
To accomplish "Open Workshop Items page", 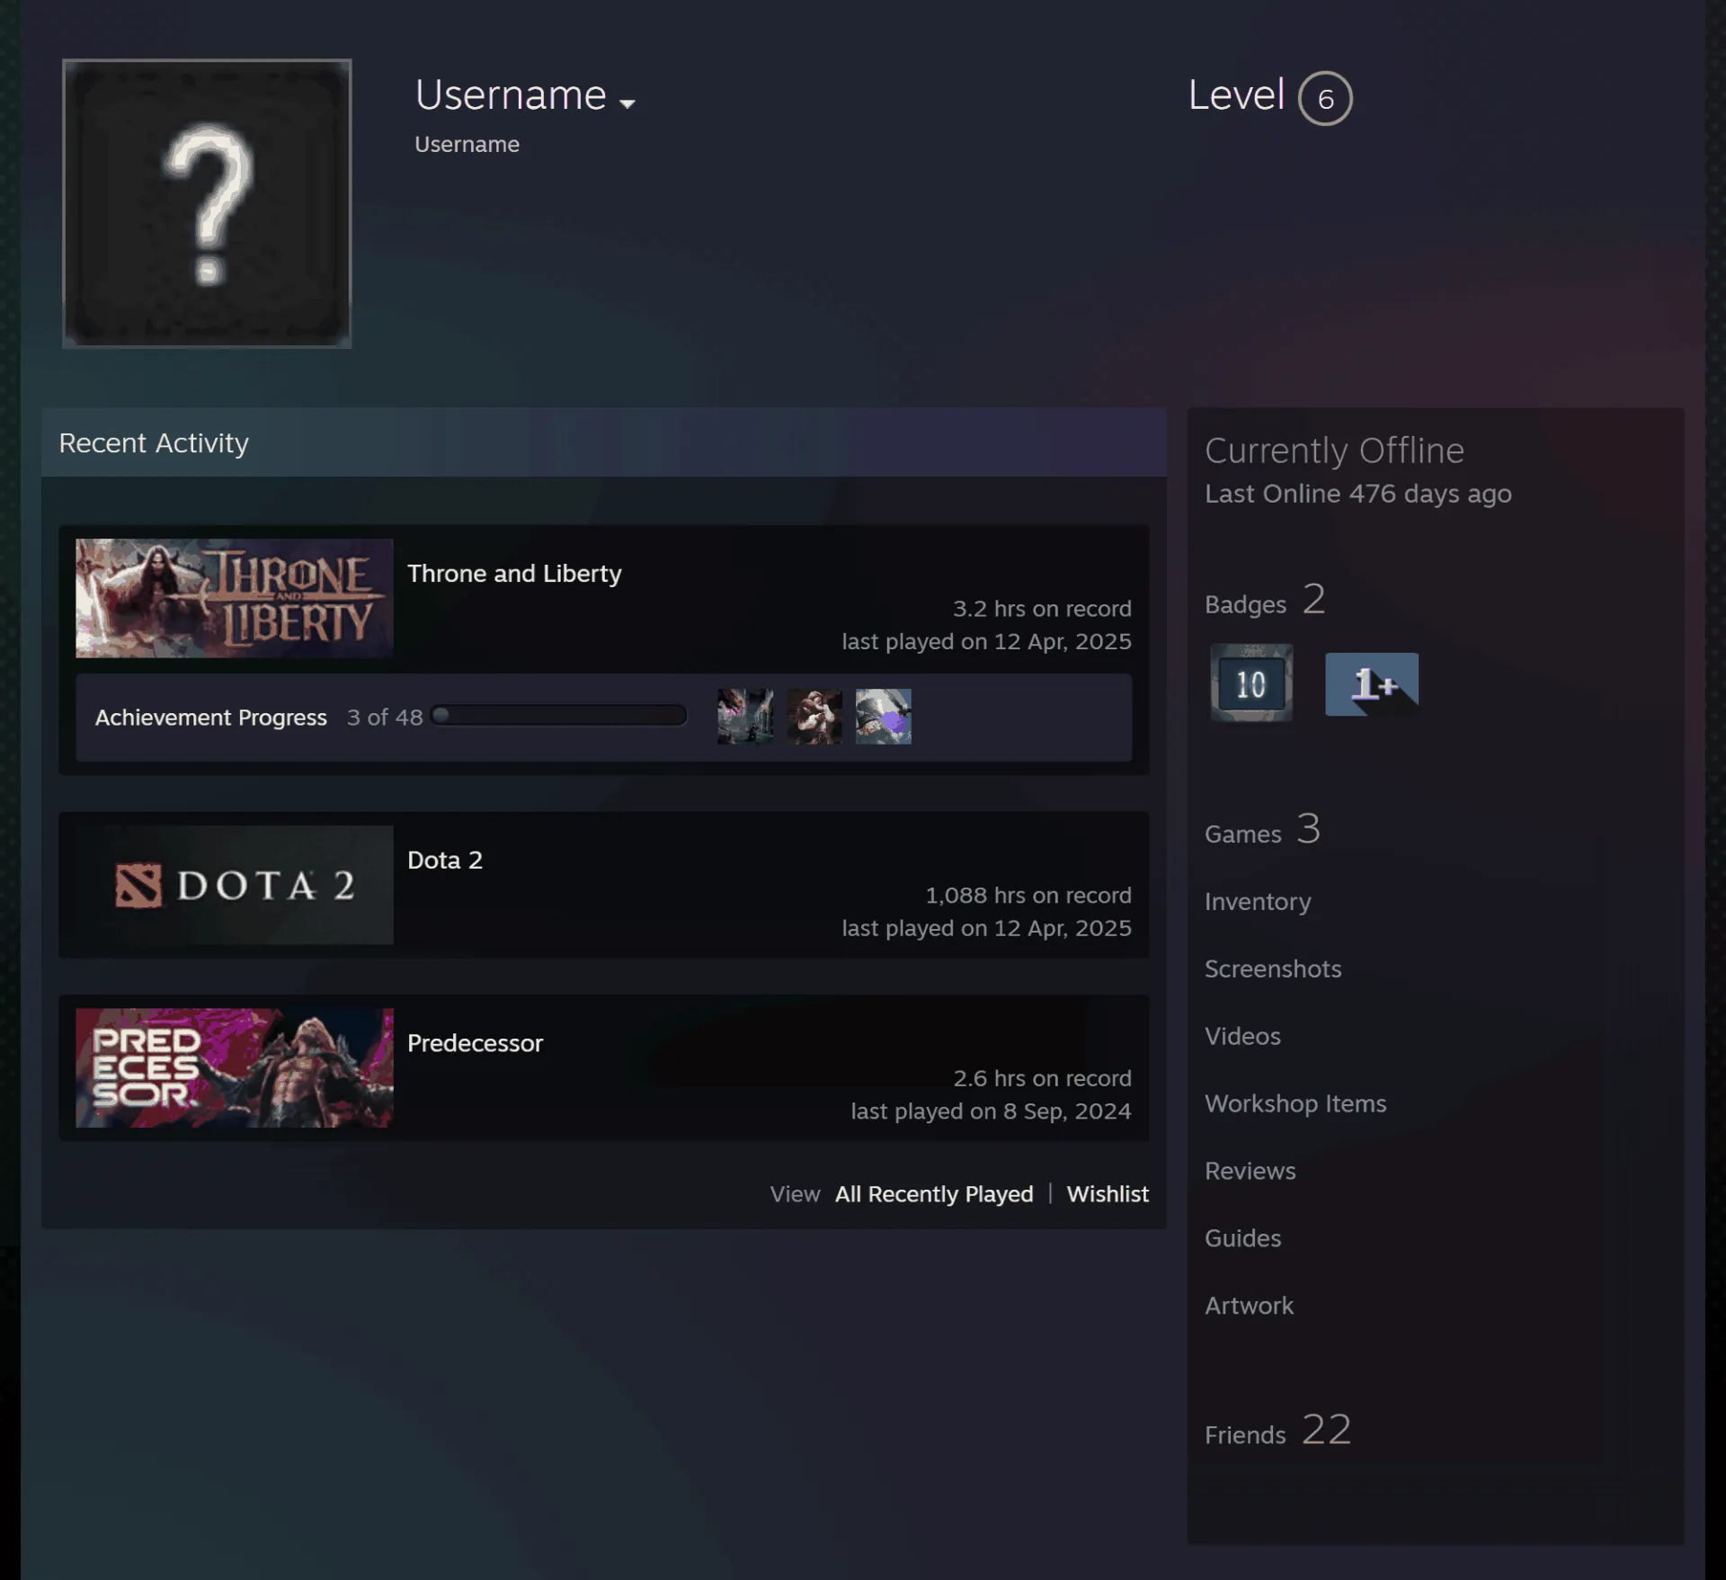I will pos(1295,1103).
